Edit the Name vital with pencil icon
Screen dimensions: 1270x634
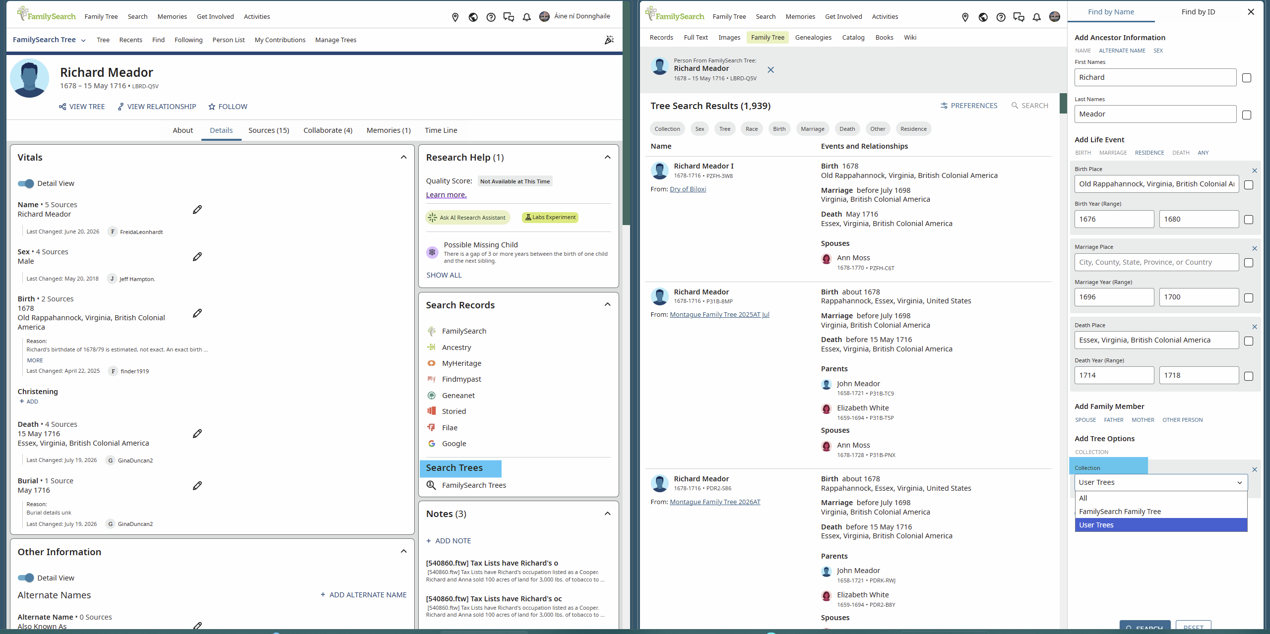(197, 210)
